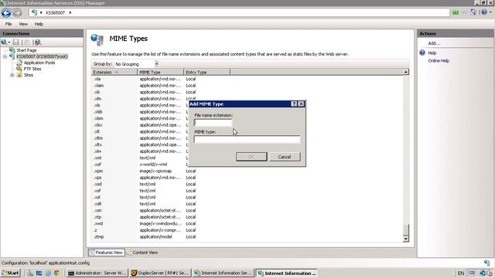Viewport: 495px width, 278px height.
Task: Sort by the MIME Type column header
Action: click(160, 72)
